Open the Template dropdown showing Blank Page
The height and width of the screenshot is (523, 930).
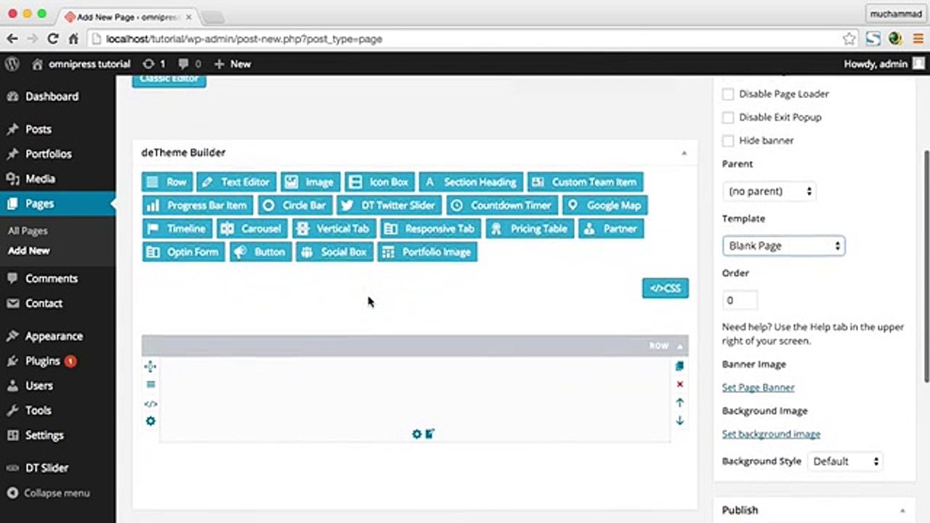pos(783,246)
